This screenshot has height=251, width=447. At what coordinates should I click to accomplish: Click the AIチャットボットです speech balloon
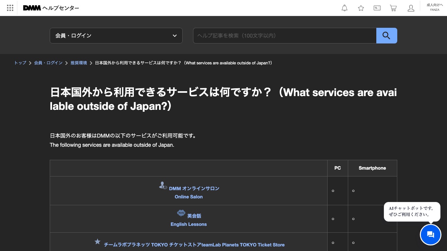(412, 211)
